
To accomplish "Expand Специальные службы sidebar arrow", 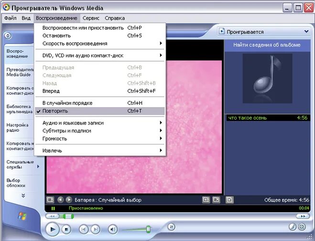I will 38,166.
